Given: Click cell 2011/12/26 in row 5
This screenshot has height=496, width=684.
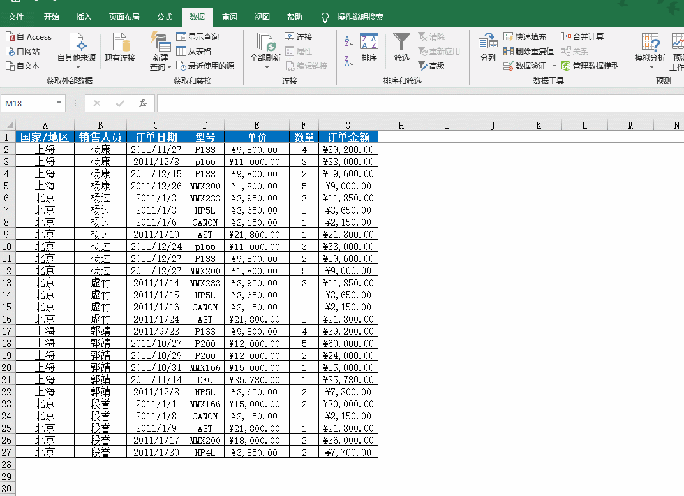Looking at the screenshot, I should tap(156, 186).
